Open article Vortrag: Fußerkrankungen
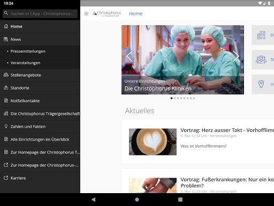Image resolution: width=274 pixels, height=206 pixels. 227,182
